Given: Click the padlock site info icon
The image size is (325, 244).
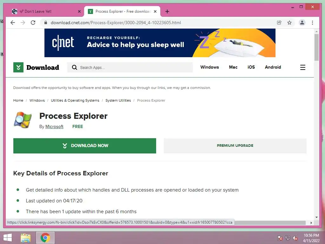Looking at the screenshot, I should point(46,23).
